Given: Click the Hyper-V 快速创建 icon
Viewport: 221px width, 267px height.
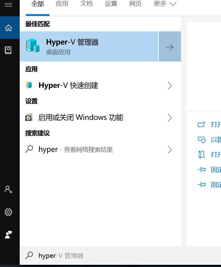Looking at the screenshot, I should [x=29, y=85].
